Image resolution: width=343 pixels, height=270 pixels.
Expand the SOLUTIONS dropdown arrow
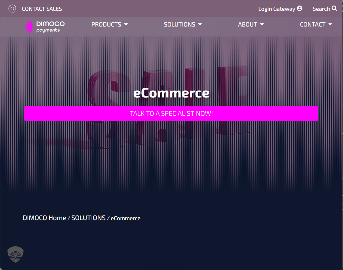pyautogui.click(x=200, y=24)
